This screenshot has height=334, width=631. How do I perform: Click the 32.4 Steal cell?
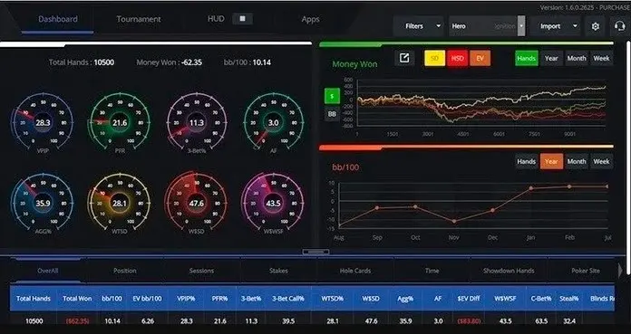[569, 321]
